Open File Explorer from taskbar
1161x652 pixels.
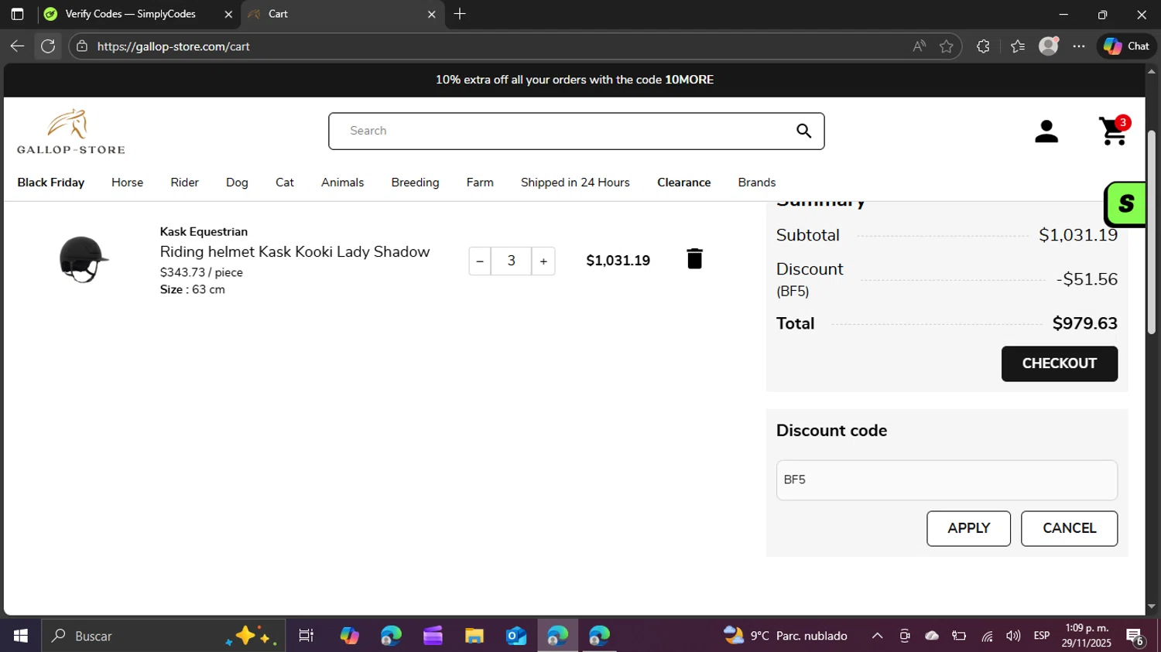click(x=474, y=636)
